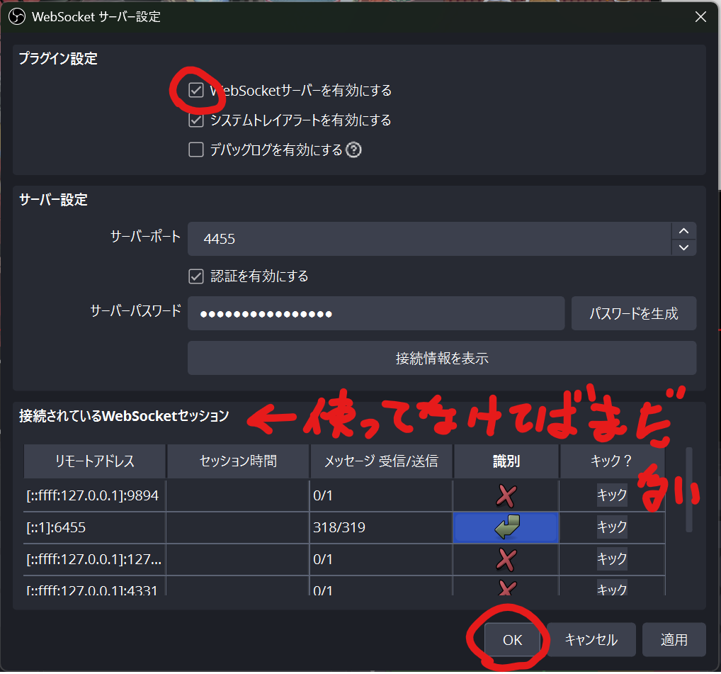Close the WebSocket サーバー設定 dialog
Viewport: 721px width, 674px height.
pyautogui.click(x=700, y=17)
